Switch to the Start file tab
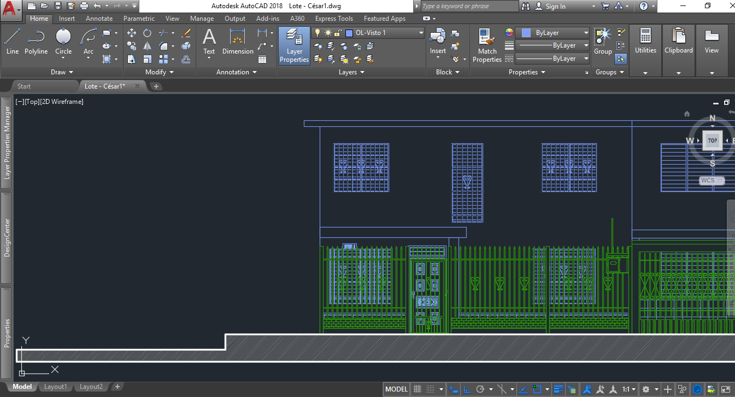Image resolution: width=735 pixels, height=397 pixels. coord(23,86)
